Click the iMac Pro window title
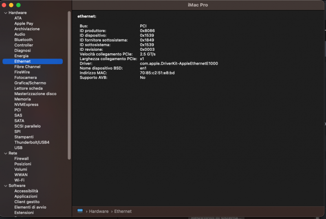 click(x=198, y=5)
